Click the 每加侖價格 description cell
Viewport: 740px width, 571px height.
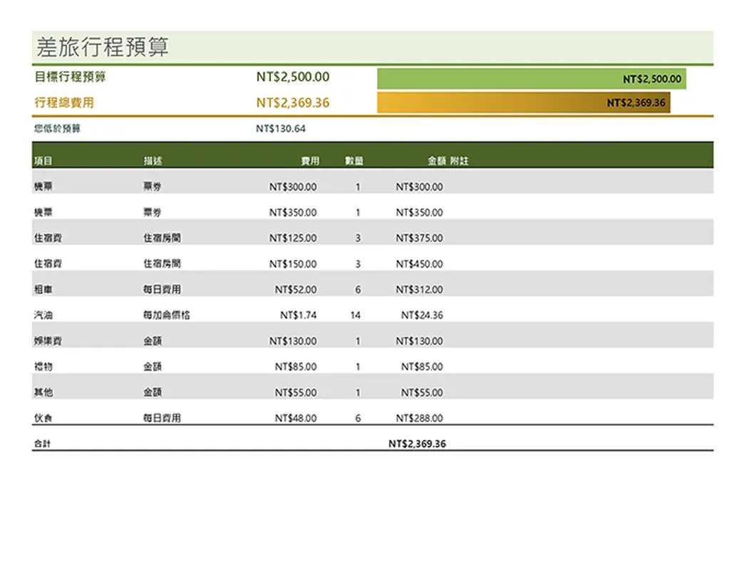(x=167, y=315)
